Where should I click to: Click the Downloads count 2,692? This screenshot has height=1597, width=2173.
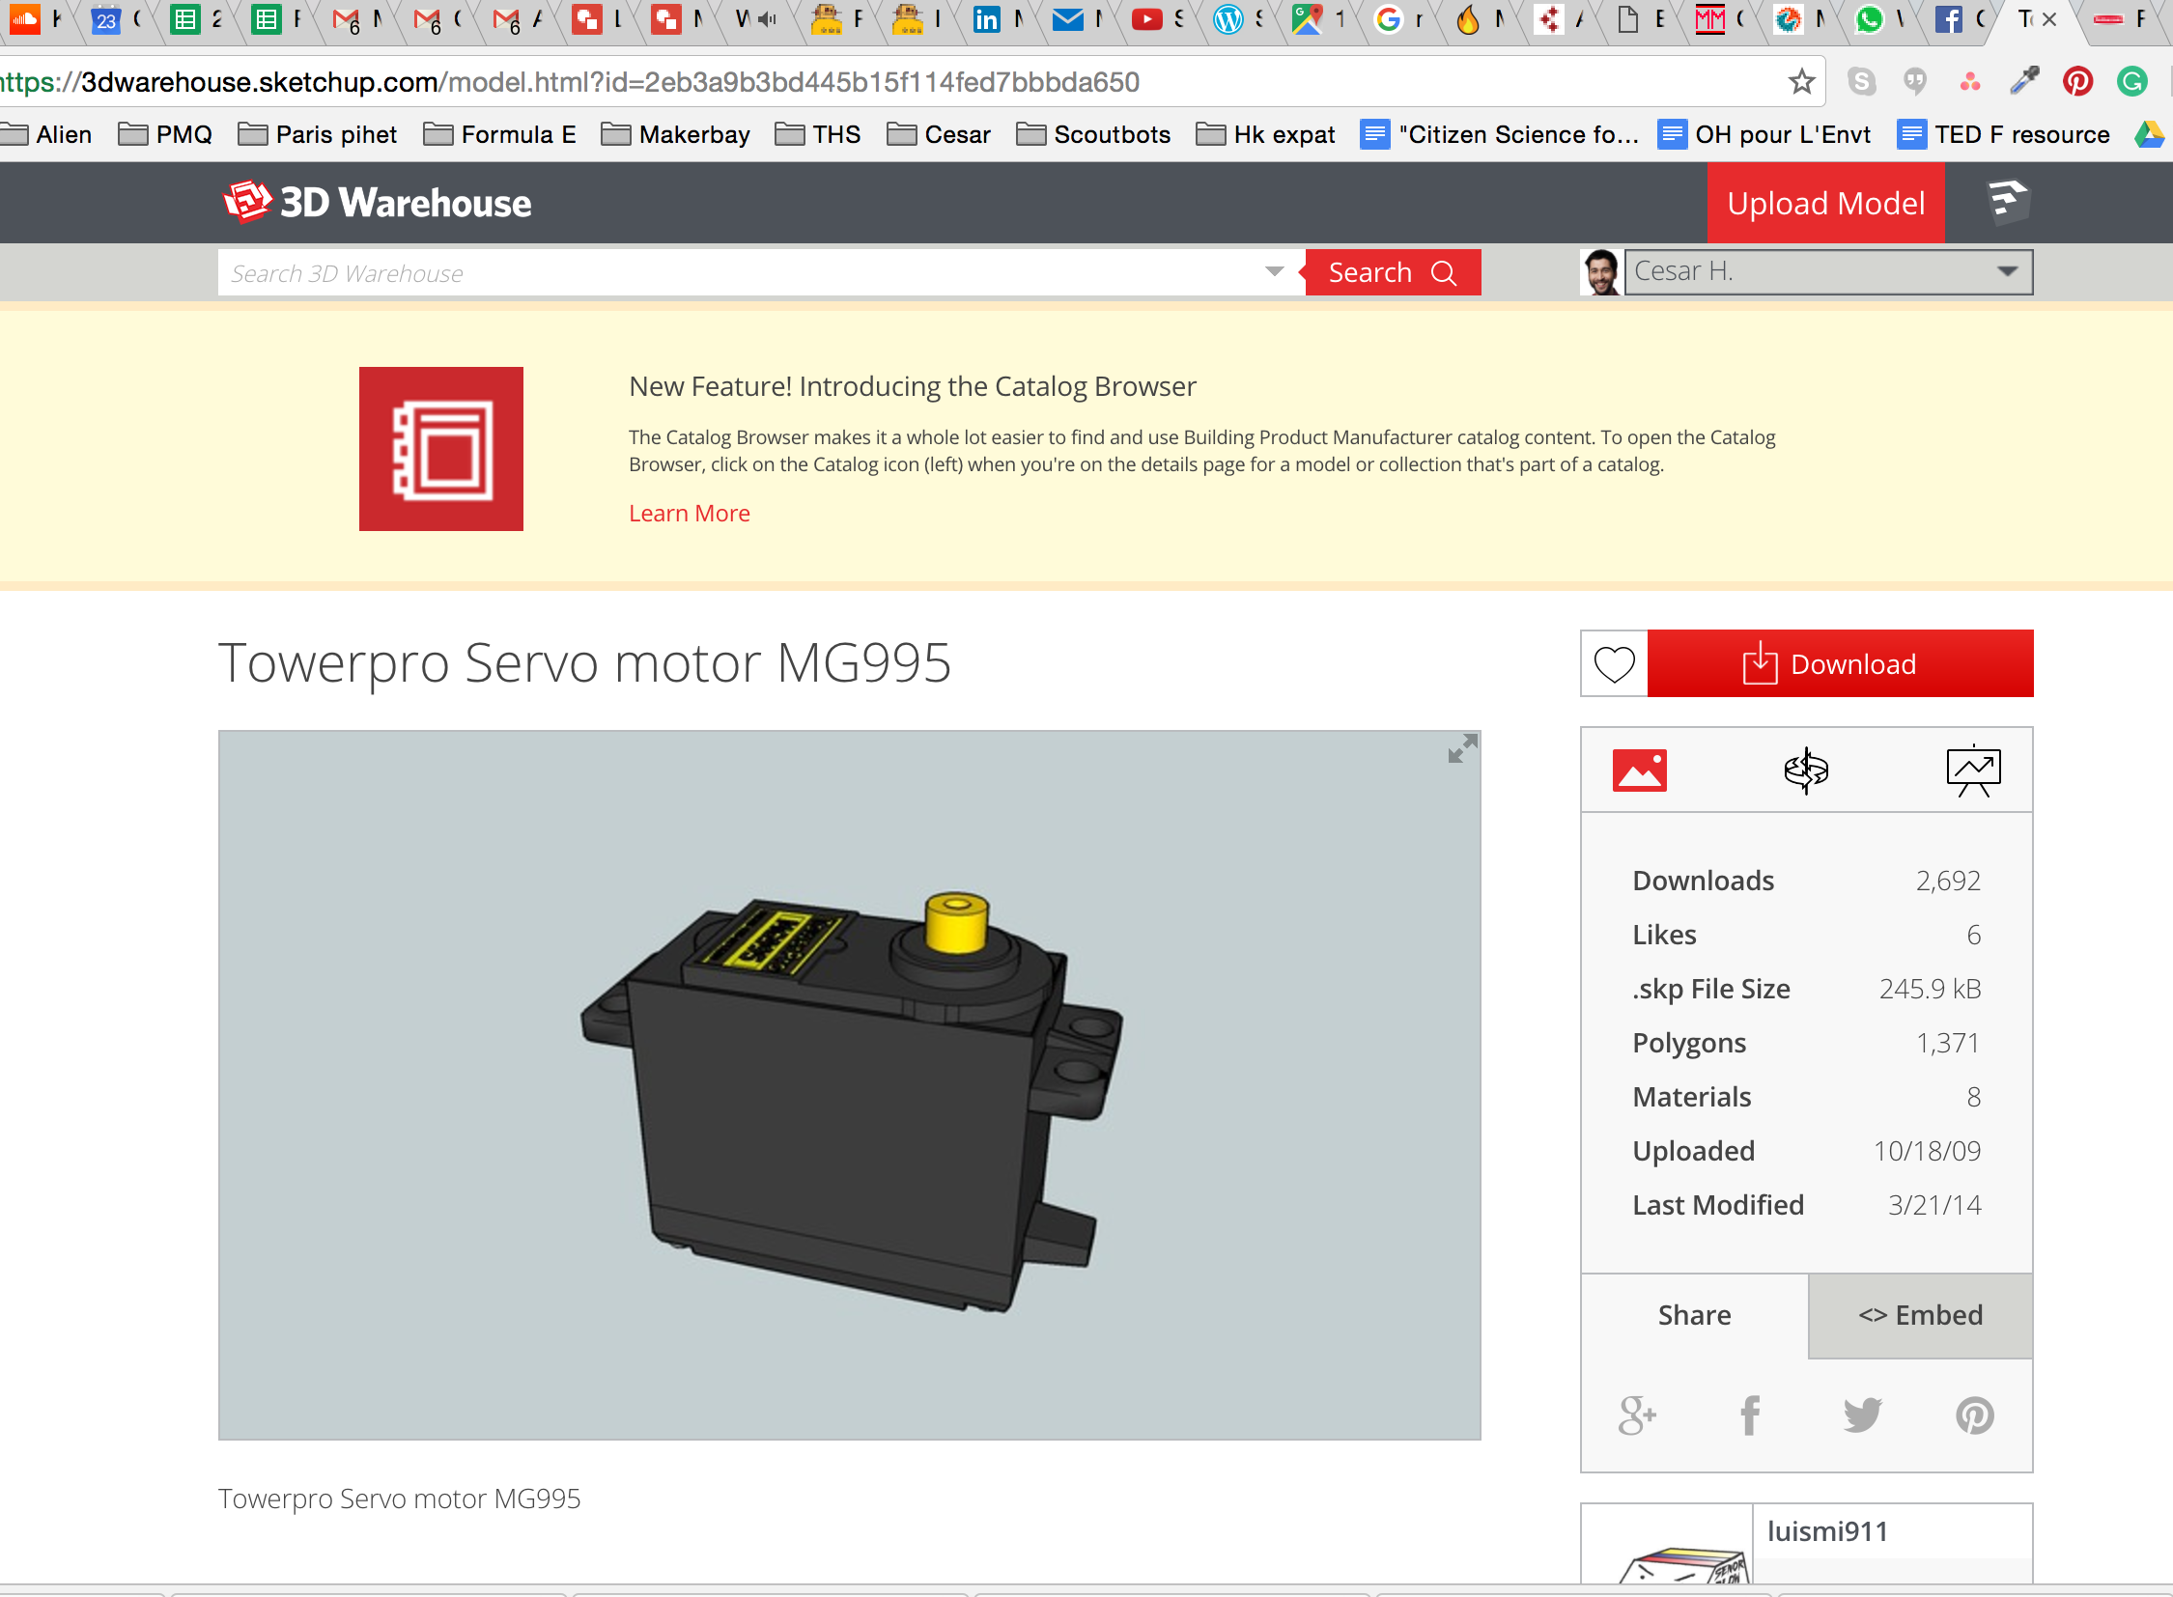[x=1948, y=880]
